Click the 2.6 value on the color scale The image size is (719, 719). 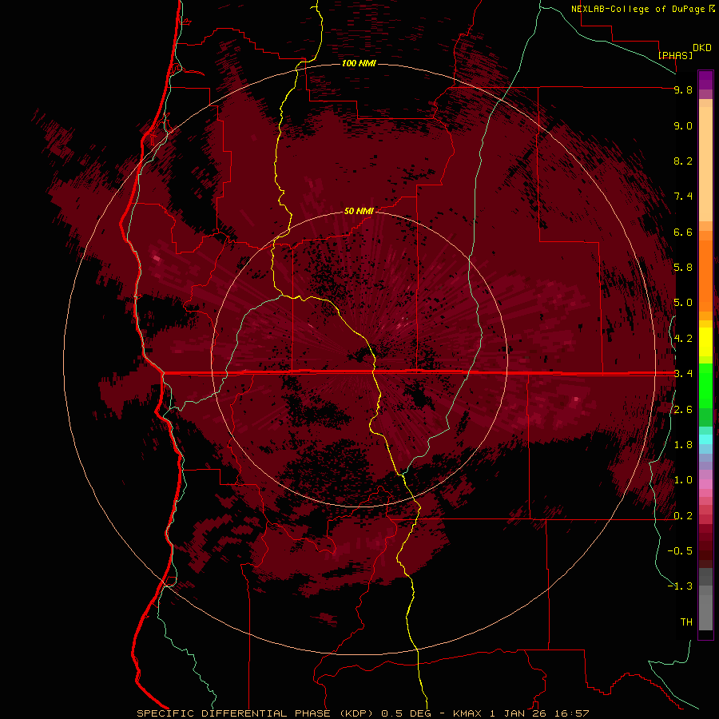pos(683,410)
